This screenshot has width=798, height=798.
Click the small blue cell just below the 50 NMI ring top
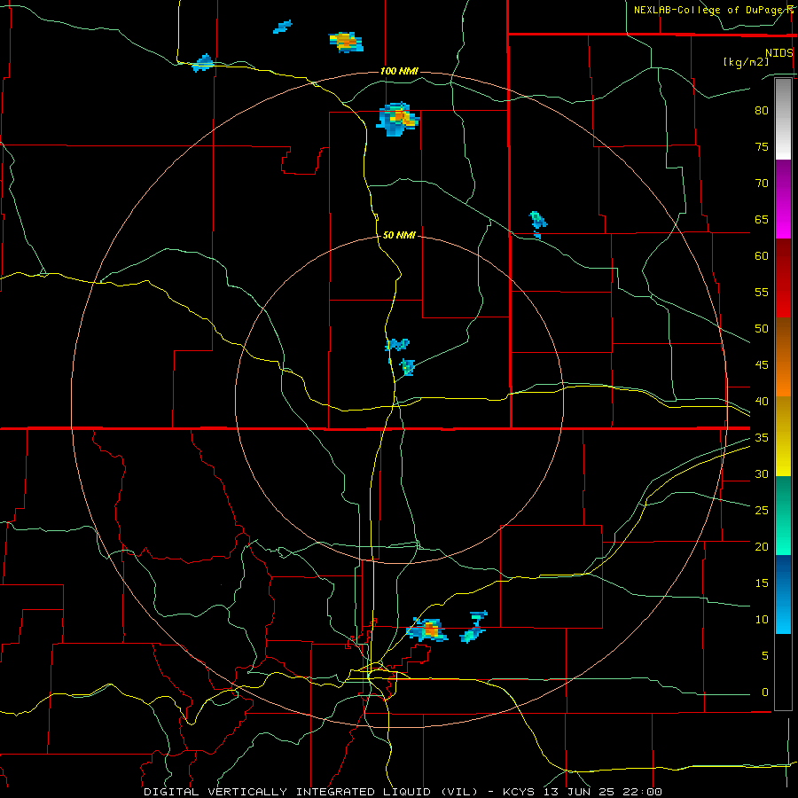click(397, 345)
